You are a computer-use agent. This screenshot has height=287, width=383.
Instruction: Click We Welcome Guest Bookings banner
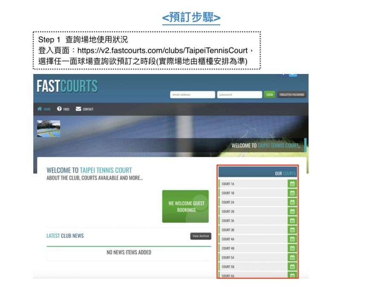tap(186, 206)
